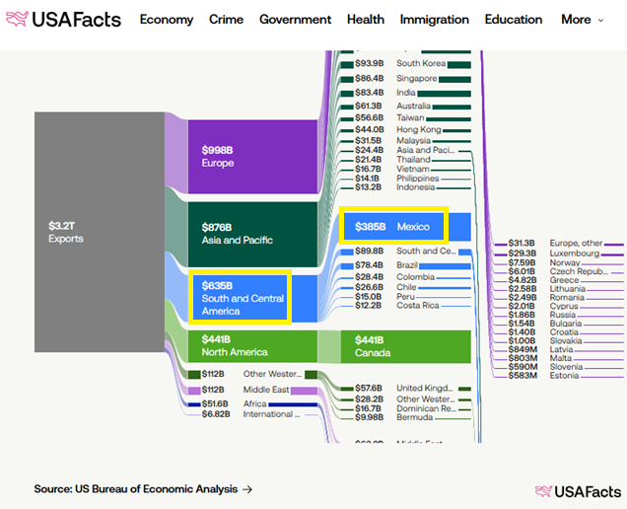Click the Hong Kong $44.0B label
The image size is (627, 509).
tap(398, 129)
